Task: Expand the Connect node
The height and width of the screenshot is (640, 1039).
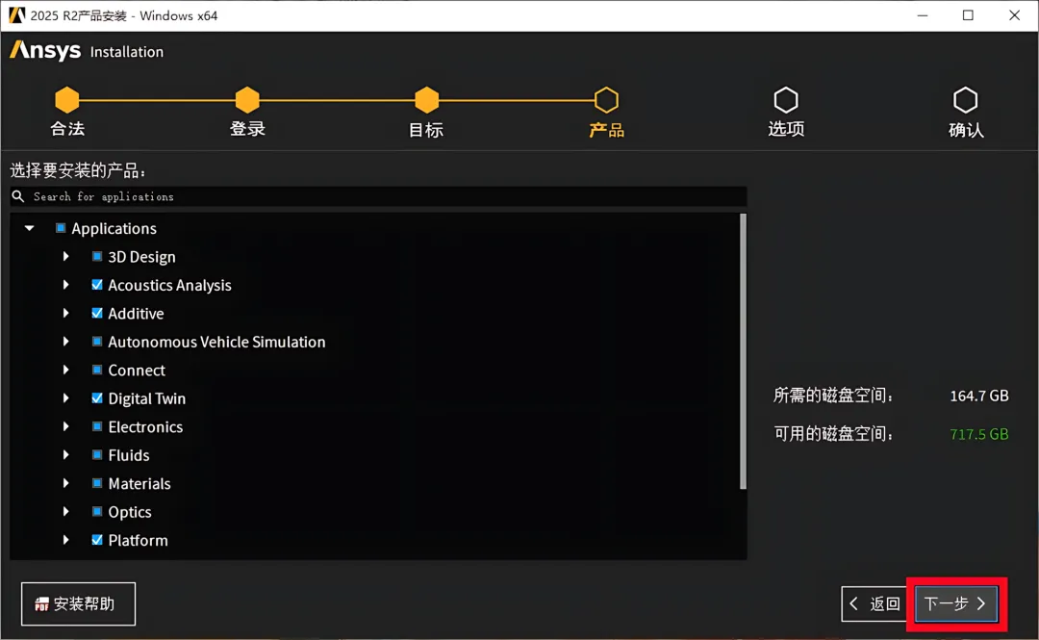Action: coord(65,371)
